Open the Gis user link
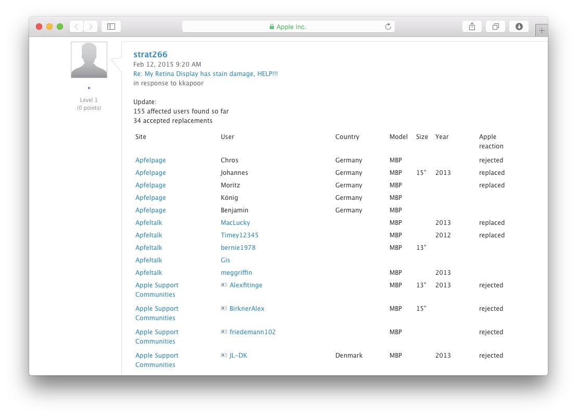This screenshot has height=417, width=577. 225,260
